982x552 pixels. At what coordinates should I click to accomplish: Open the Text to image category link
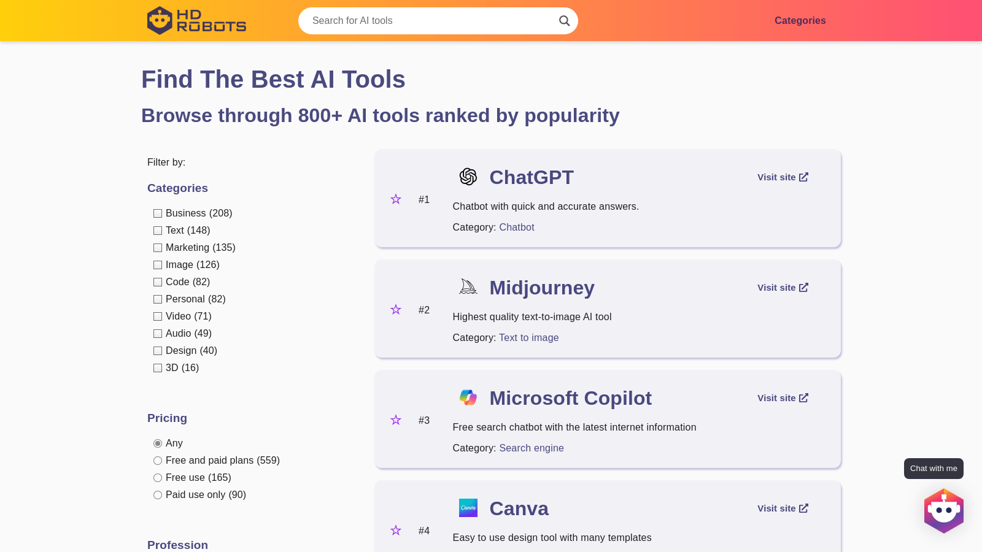528,338
